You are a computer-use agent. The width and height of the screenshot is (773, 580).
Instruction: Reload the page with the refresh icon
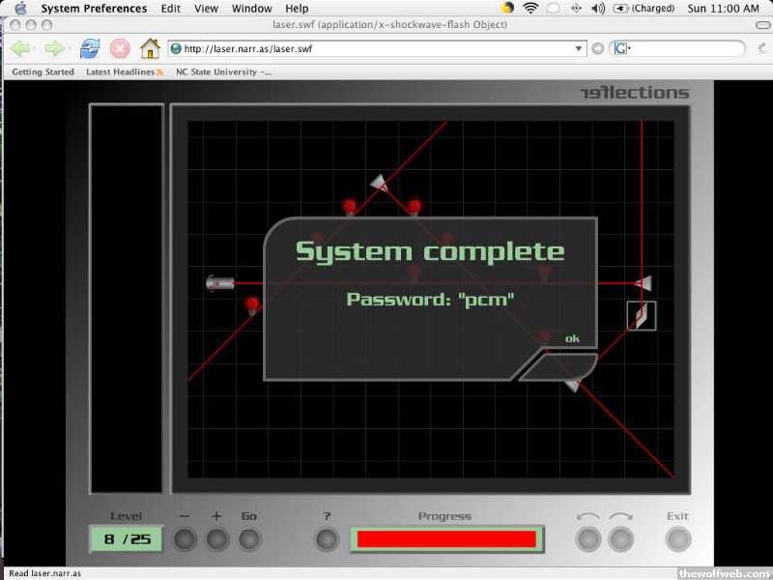tap(90, 48)
